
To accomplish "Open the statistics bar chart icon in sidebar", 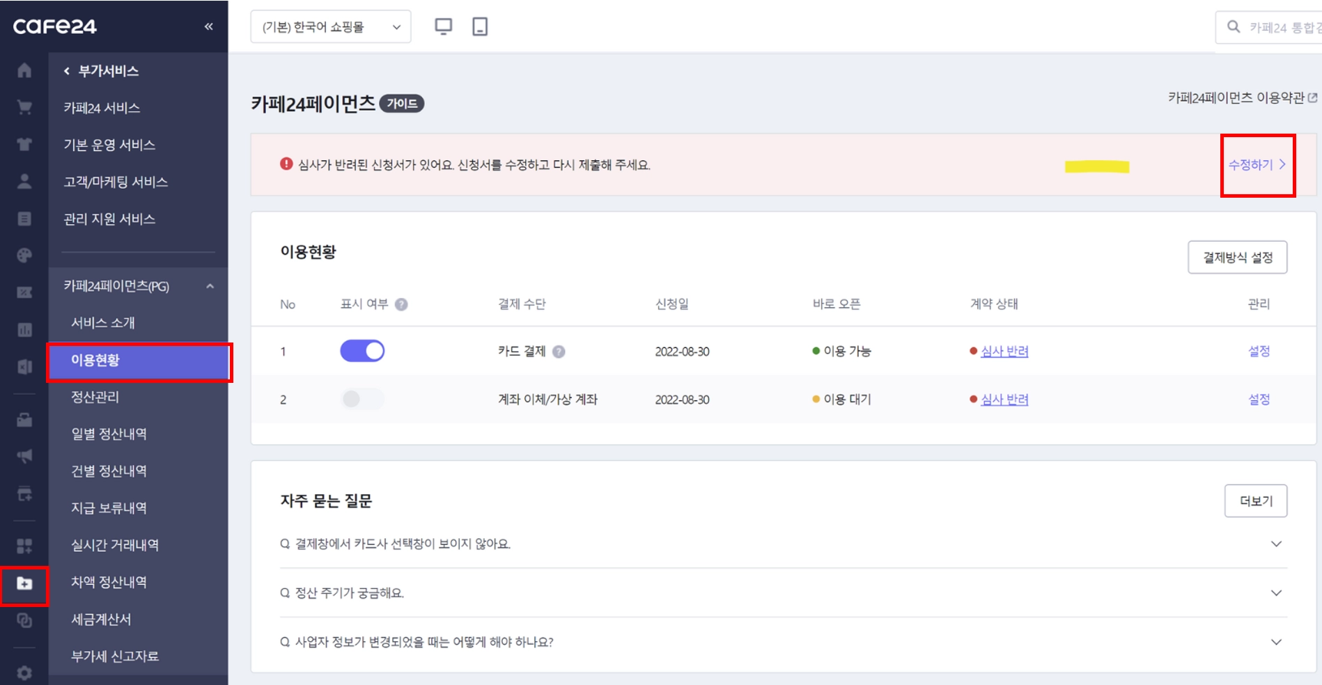I will click(24, 329).
